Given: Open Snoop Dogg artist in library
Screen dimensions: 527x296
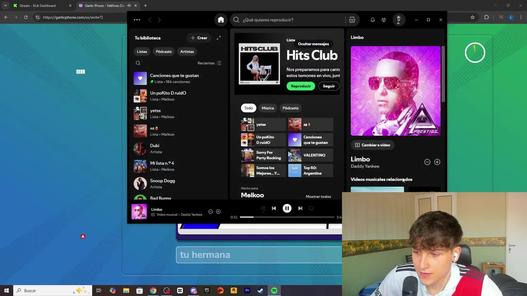Looking at the screenshot, I should click(x=178, y=184).
